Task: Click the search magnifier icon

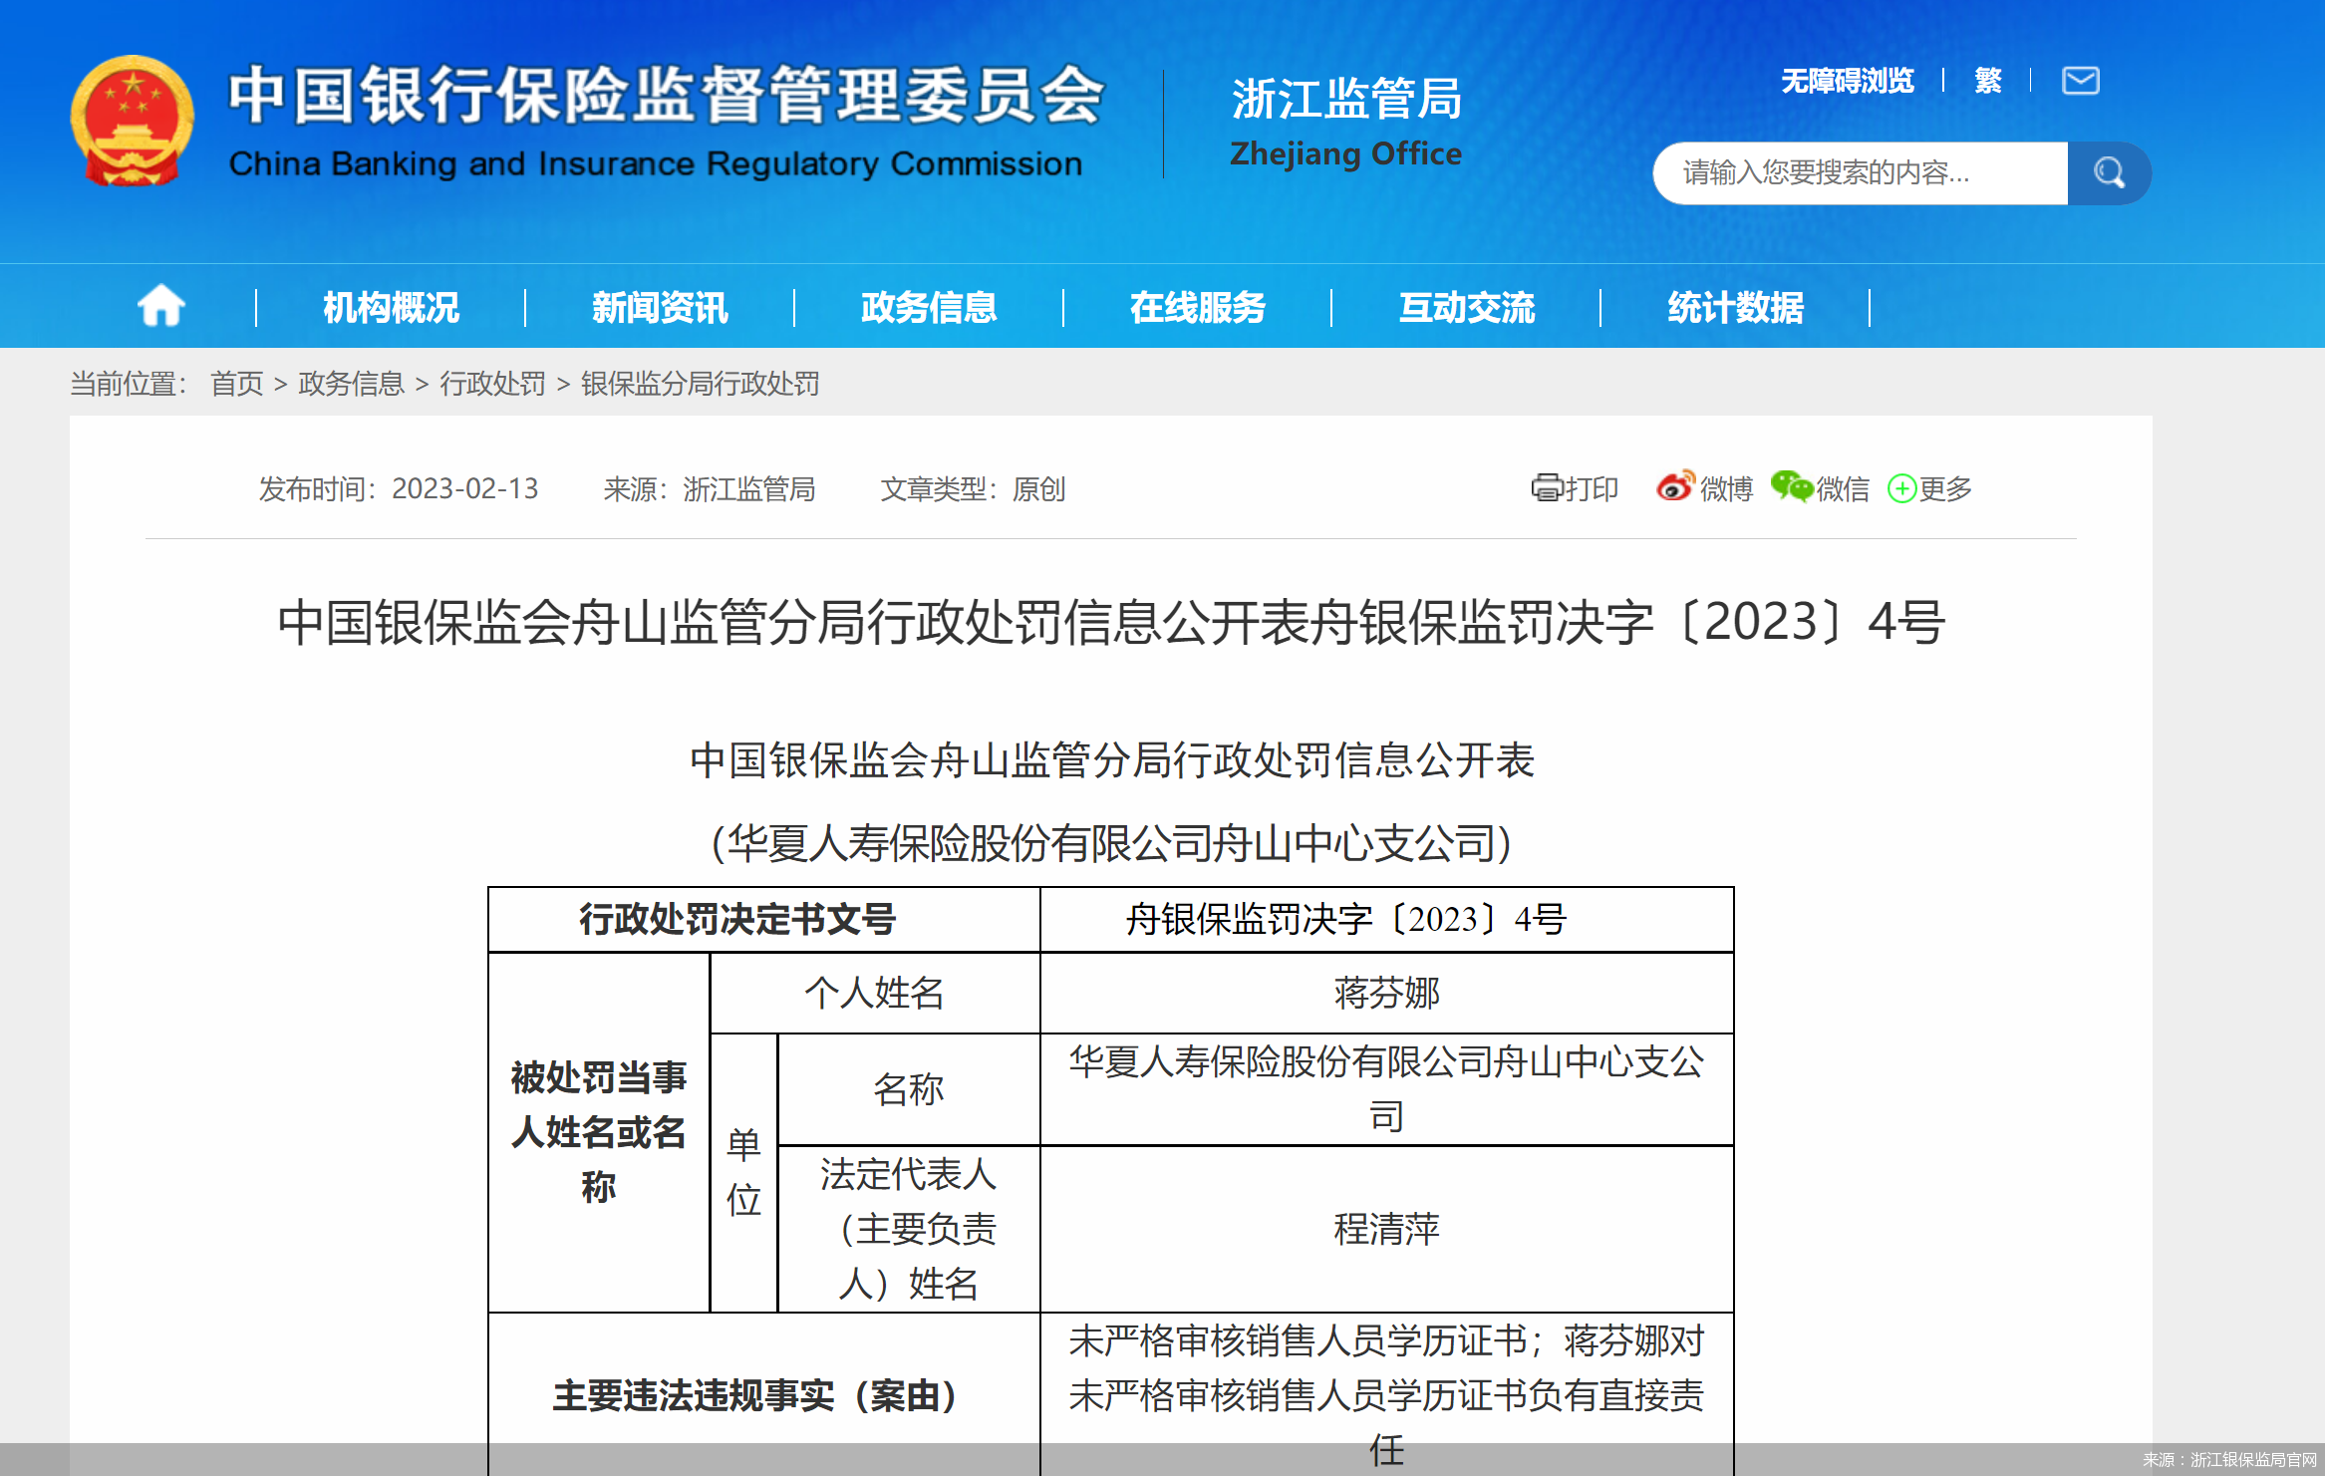Action: (x=2109, y=171)
